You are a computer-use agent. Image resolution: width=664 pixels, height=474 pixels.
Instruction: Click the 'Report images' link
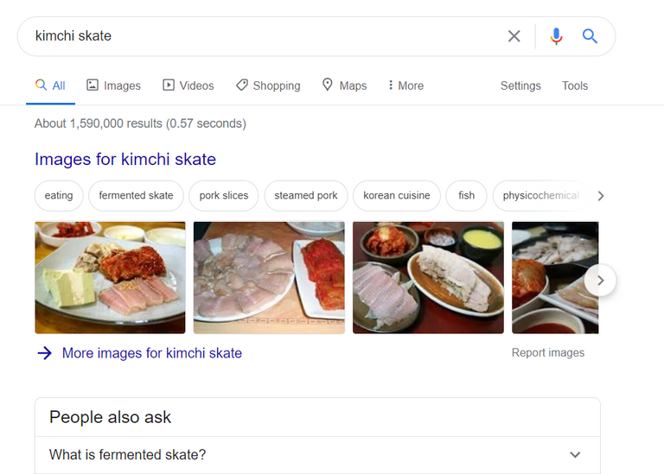pos(548,352)
